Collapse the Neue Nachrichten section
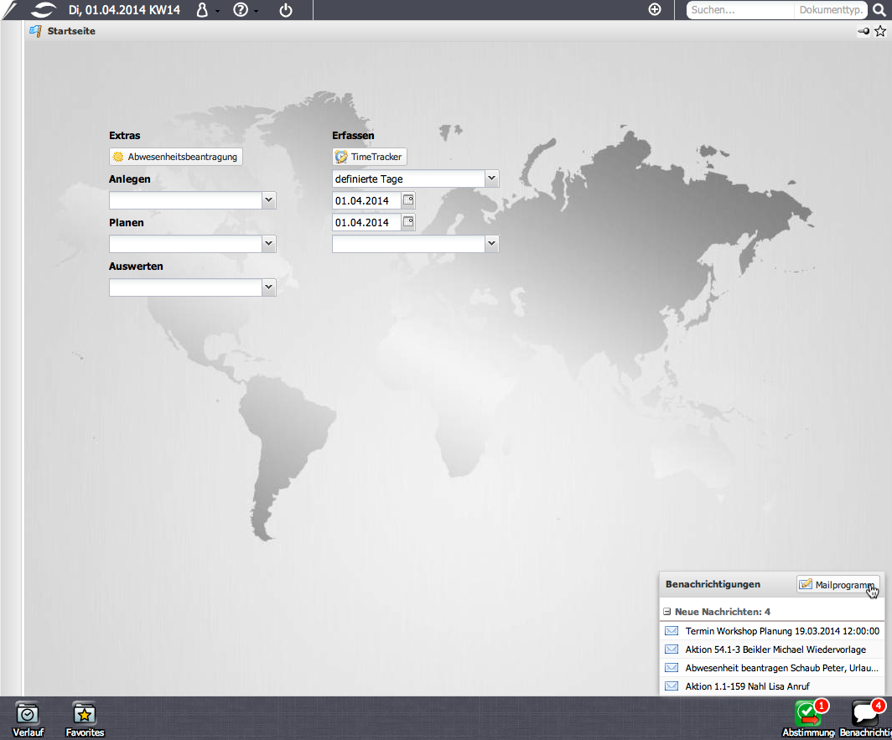 (667, 612)
